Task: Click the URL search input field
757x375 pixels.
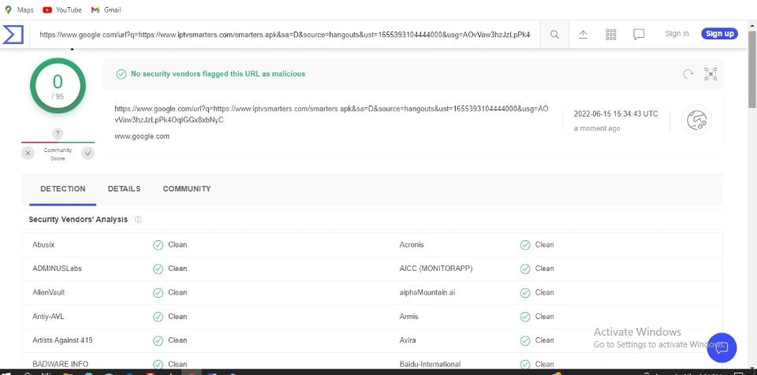Action: (x=285, y=34)
